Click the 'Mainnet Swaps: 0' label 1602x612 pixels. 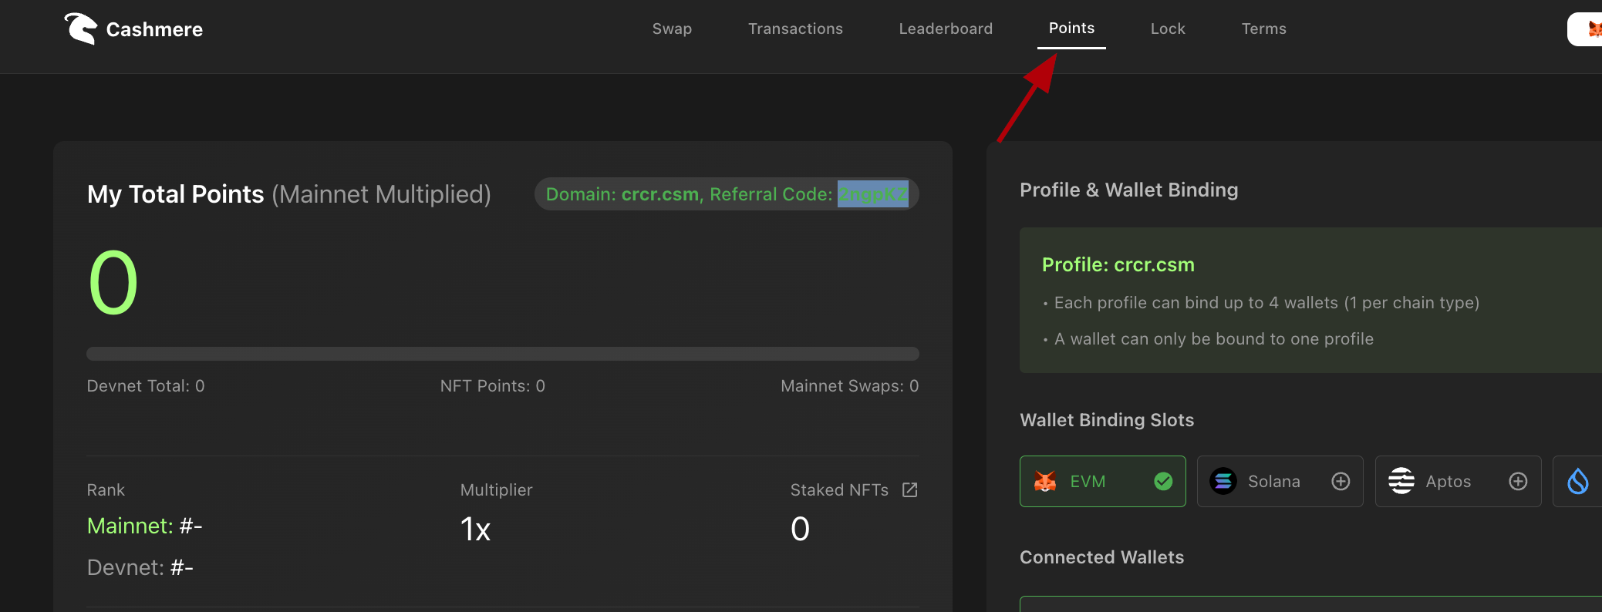[850, 386]
